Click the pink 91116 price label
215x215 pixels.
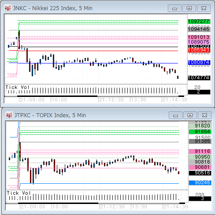pos(200,152)
